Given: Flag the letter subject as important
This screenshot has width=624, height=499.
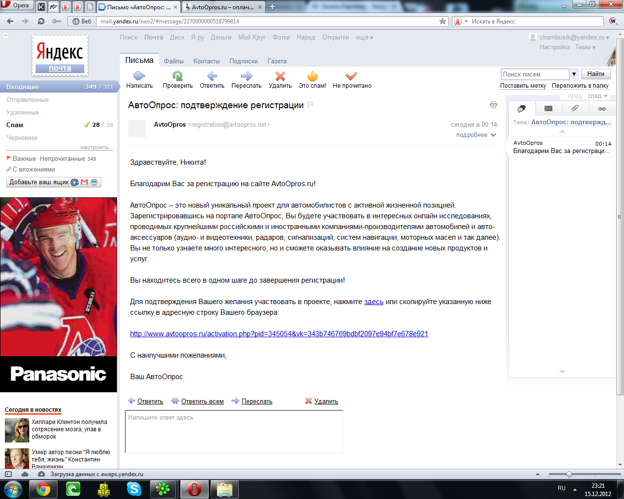Looking at the screenshot, I should (311, 105).
